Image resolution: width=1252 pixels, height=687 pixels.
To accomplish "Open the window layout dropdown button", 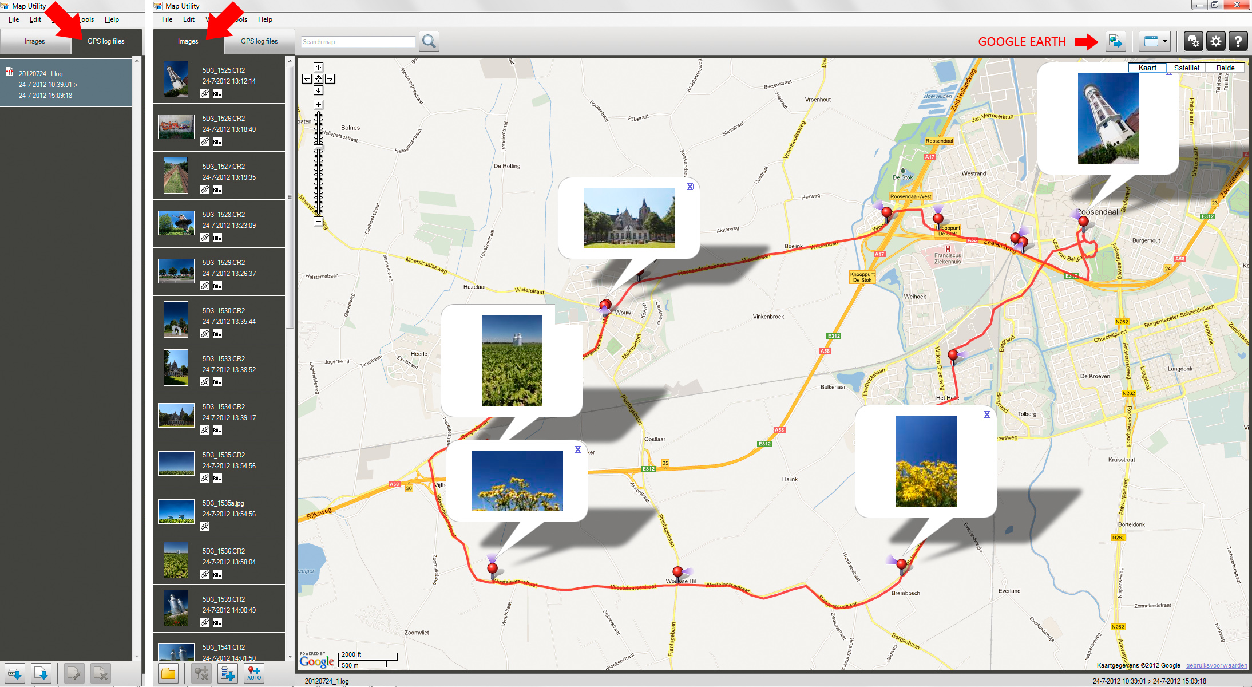I will [1154, 41].
